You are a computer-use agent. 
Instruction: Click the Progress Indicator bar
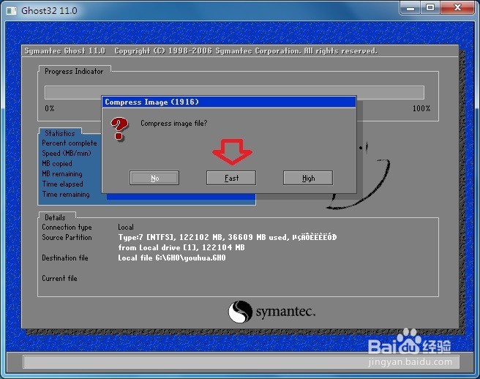pyautogui.click(x=234, y=92)
